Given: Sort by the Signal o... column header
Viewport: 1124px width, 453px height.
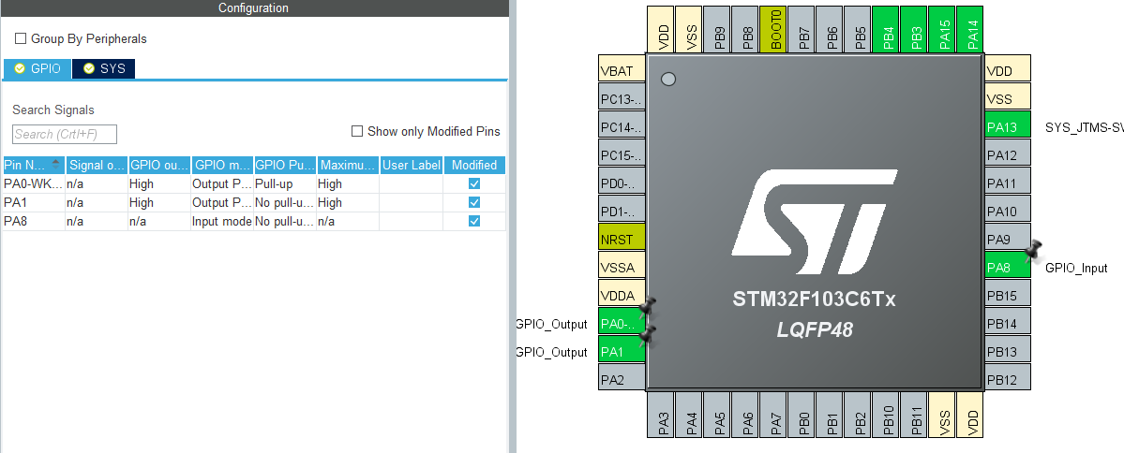Looking at the screenshot, I should (x=96, y=165).
